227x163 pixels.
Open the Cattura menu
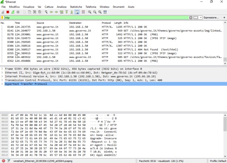[x=49, y=7]
